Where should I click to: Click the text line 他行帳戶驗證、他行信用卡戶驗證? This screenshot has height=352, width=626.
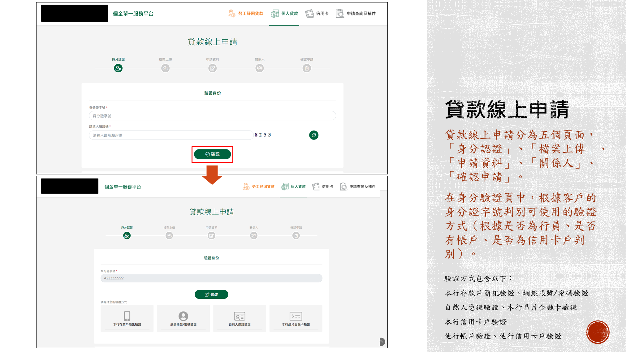503,336
